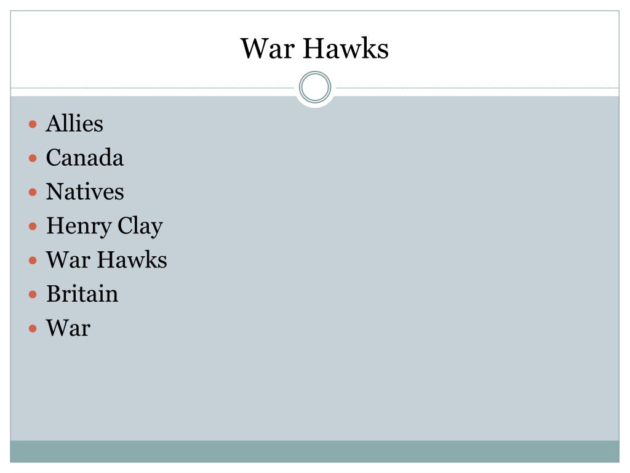This screenshot has height=473, width=630.
Task: Select the "Allies" bullet text
Action: click(x=74, y=123)
